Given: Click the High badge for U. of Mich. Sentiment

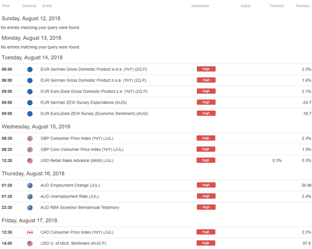Looking at the screenshot, I should tap(206, 243).
